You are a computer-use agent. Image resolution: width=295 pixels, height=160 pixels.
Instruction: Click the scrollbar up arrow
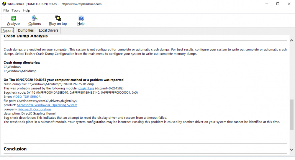tap(292, 40)
